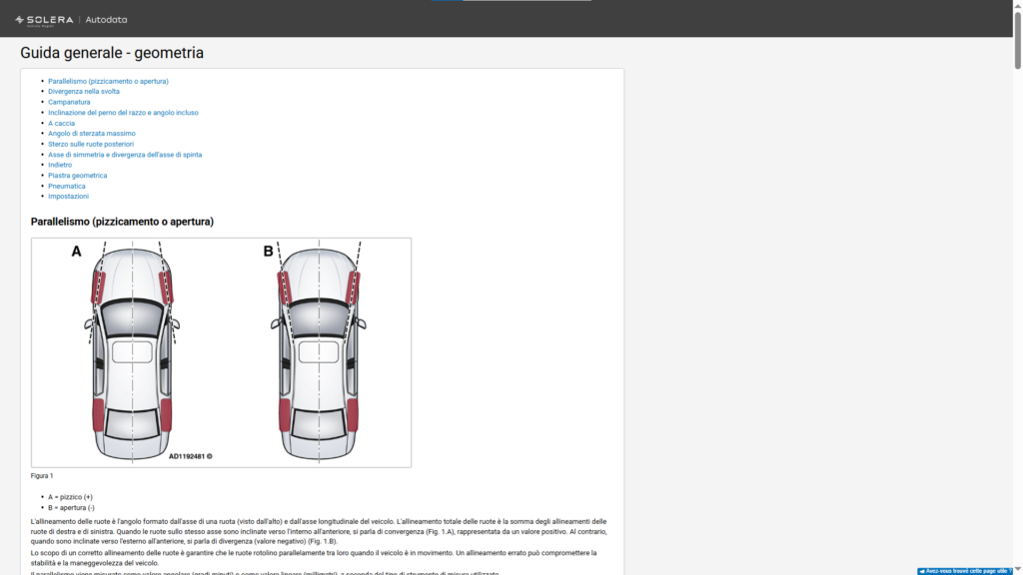This screenshot has height=575, width=1023.
Task: Click the toe-in car diagram A
Action: [132, 352]
